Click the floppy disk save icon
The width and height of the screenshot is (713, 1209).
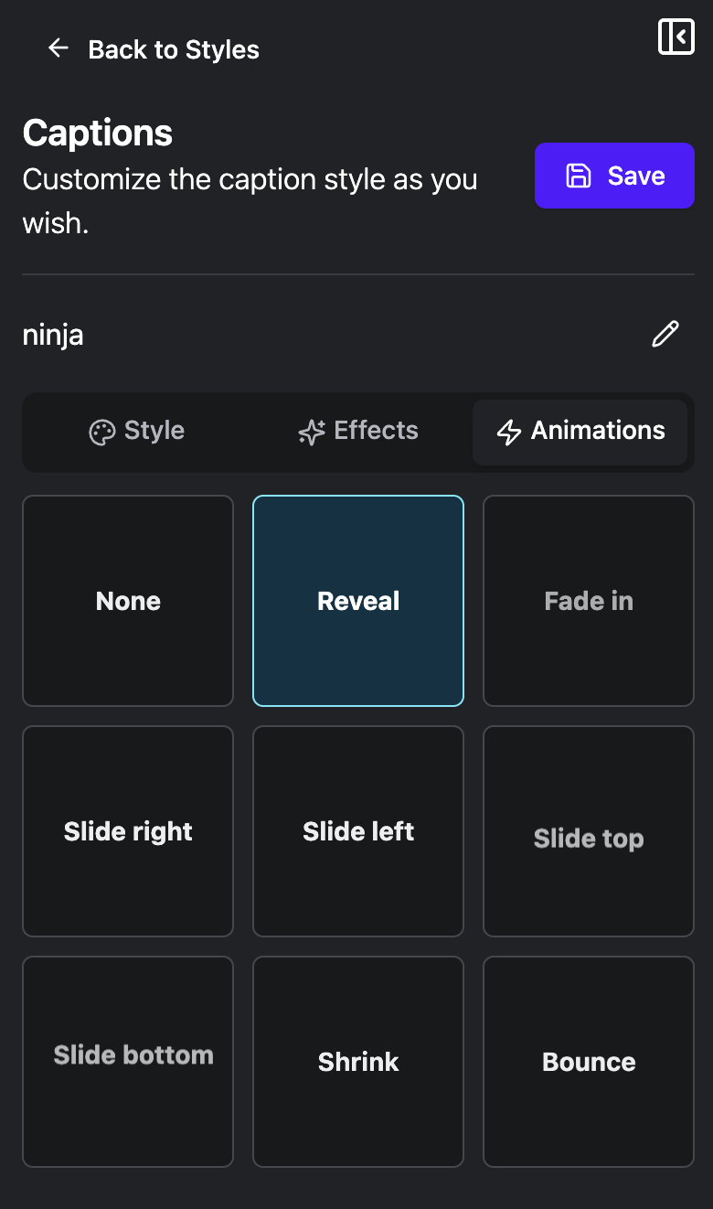click(579, 176)
